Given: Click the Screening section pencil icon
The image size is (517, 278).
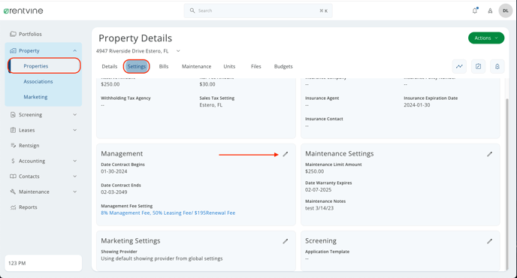Looking at the screenshot, I should click(x=490, y=241).
